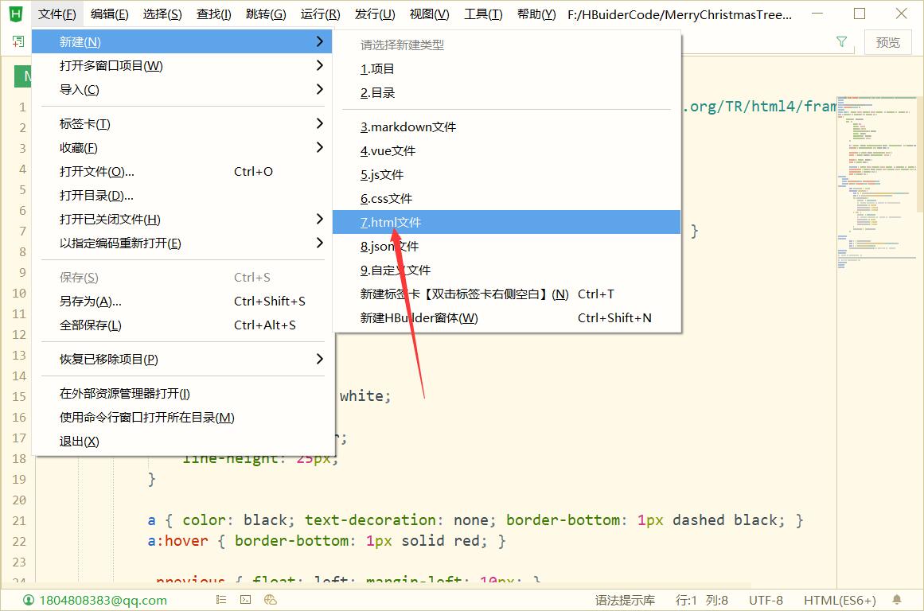
Task: Open the notification bell icon bottom right
Action: pyautogui.click(x=898, y=600)
